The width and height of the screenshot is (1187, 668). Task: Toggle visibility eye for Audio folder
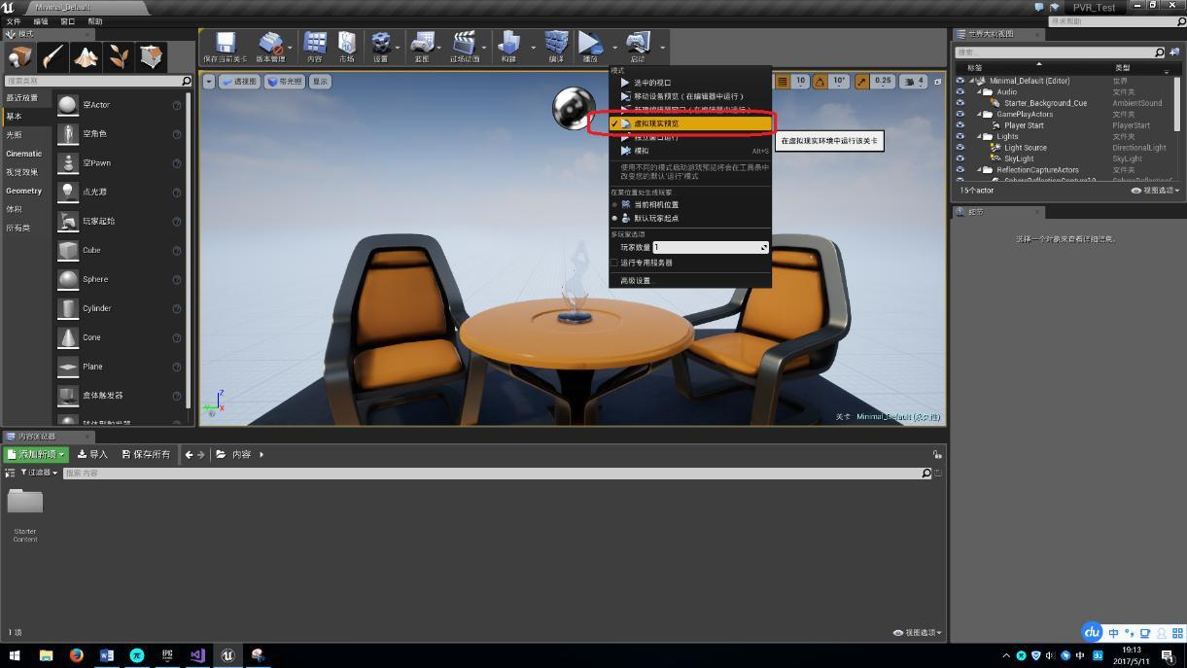(960, 92)
